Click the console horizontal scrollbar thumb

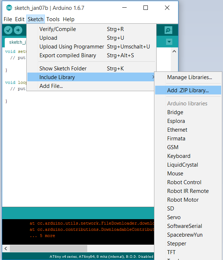coord(49,248)
